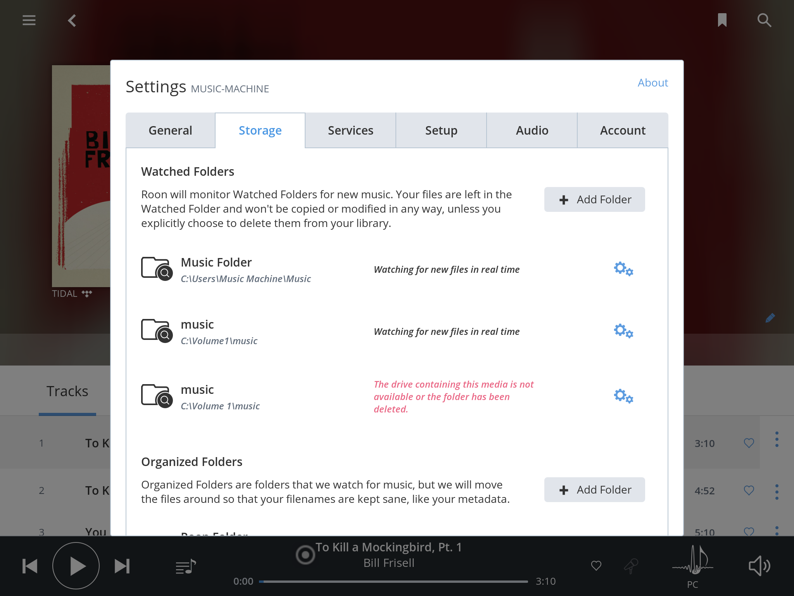This screenshot has height=596, width=794.
Task: Open more options for track 2
Action: click(777, 492)
